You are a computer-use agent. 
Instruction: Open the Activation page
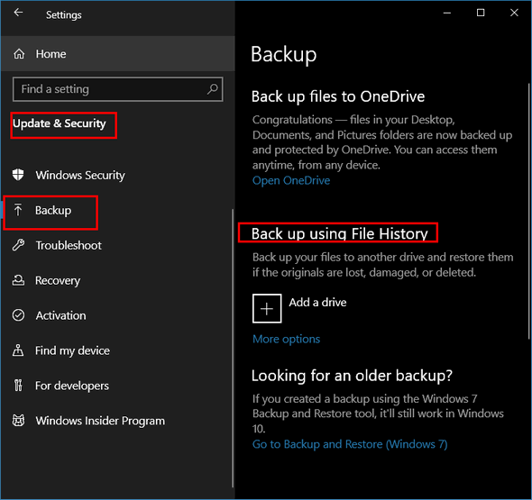(x=117, y=315)
